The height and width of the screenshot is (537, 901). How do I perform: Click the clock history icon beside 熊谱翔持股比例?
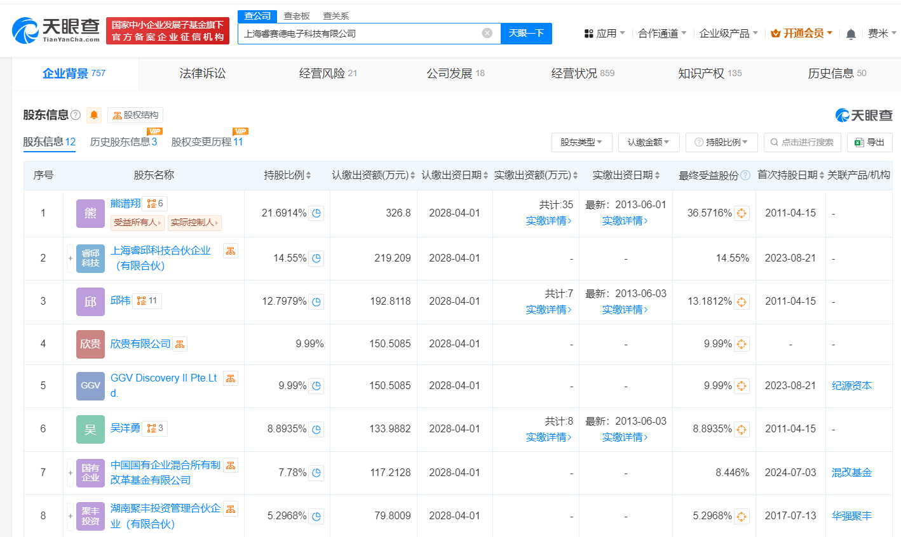[316, 213]
